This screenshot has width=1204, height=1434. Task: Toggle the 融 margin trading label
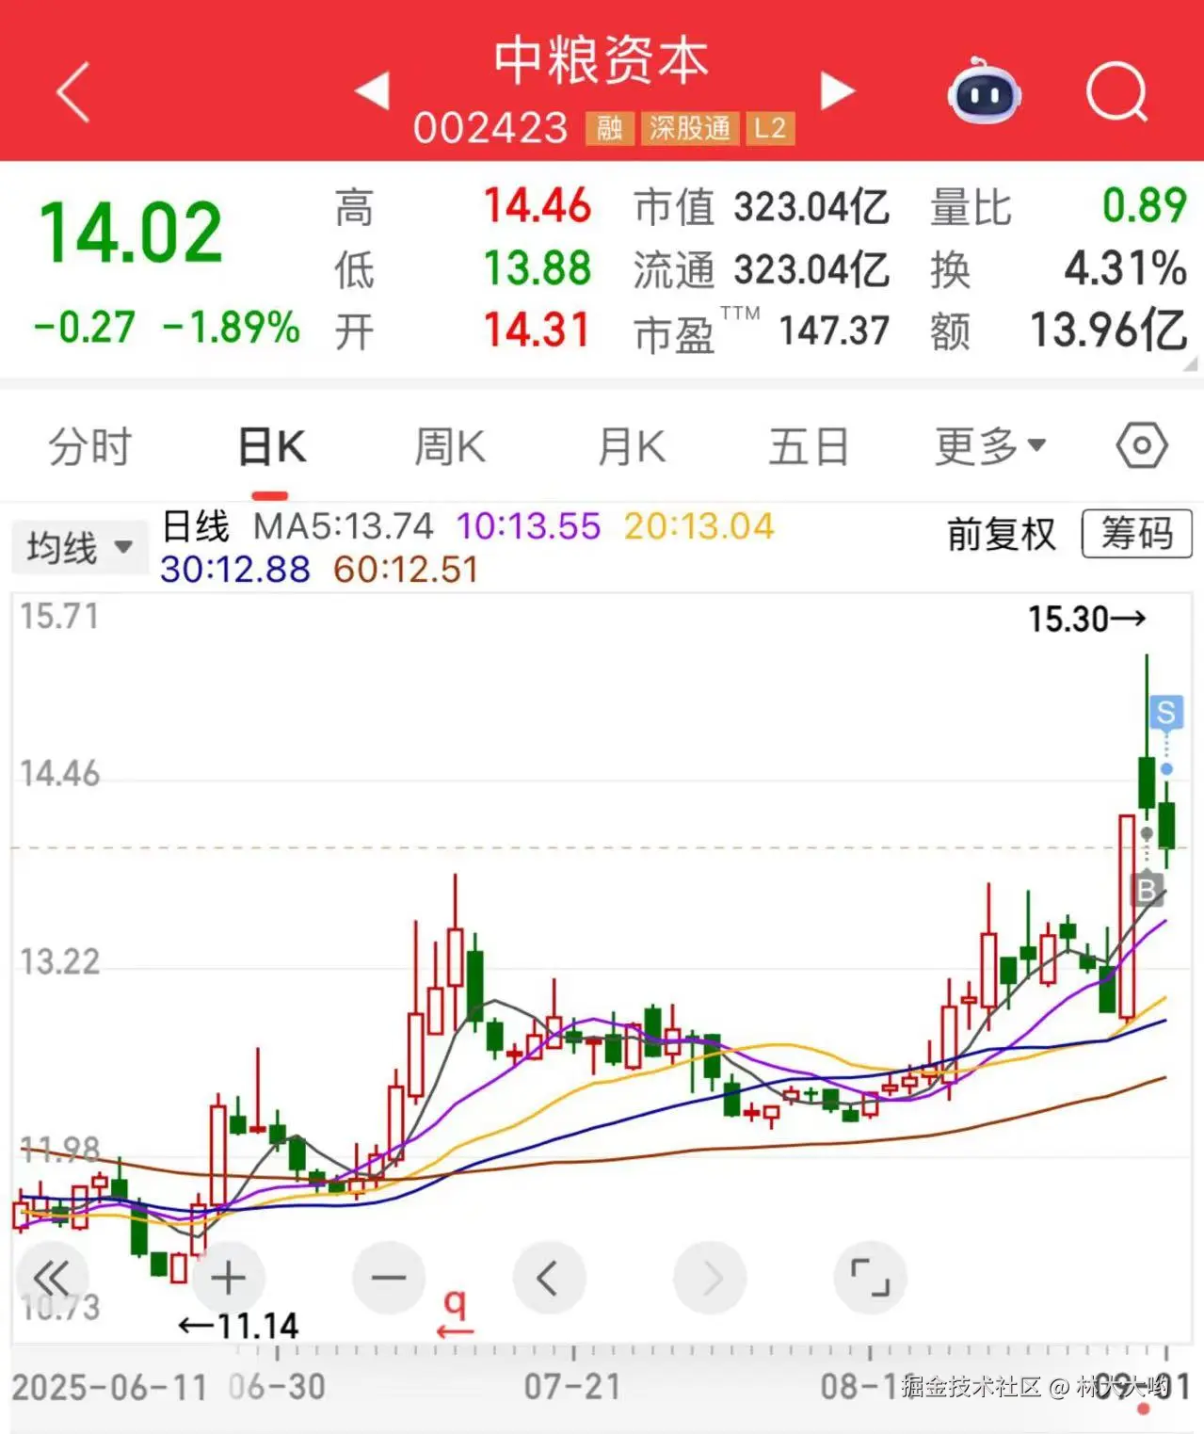point(608,128)
